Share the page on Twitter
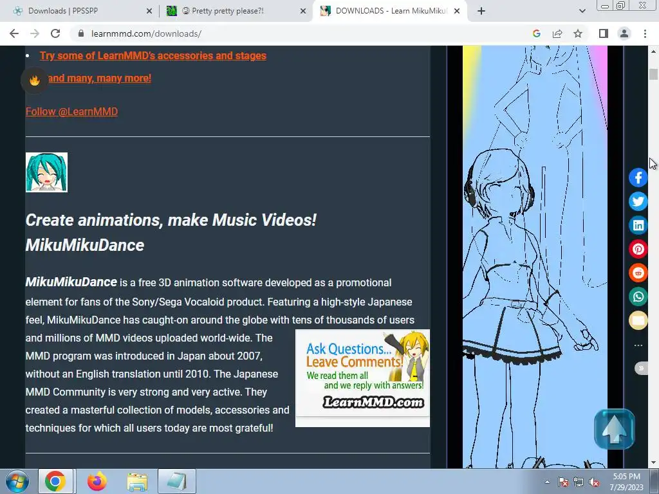659x494 pixels. coord(638,201)
